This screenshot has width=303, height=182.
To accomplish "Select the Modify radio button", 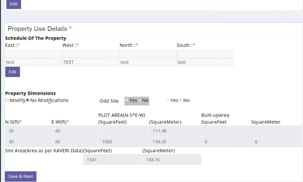I will click(x=7, y=100).
